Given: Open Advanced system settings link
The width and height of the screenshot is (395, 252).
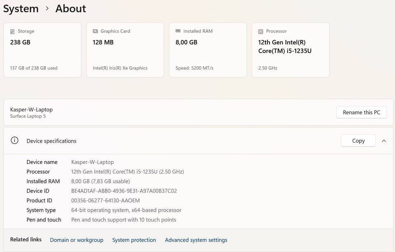Looking at the screenshot, I should pyautogui.click(x=196, y=240).
